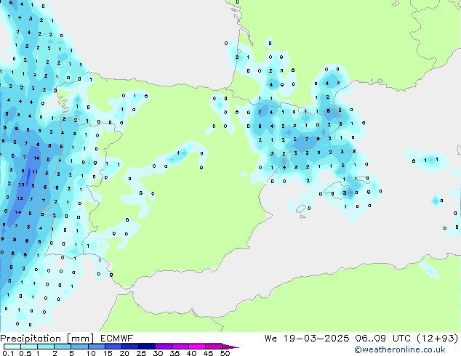The image size is (461, 356).
Task: Click the 45–50 mm legend swatch
Action: [214, 347]
